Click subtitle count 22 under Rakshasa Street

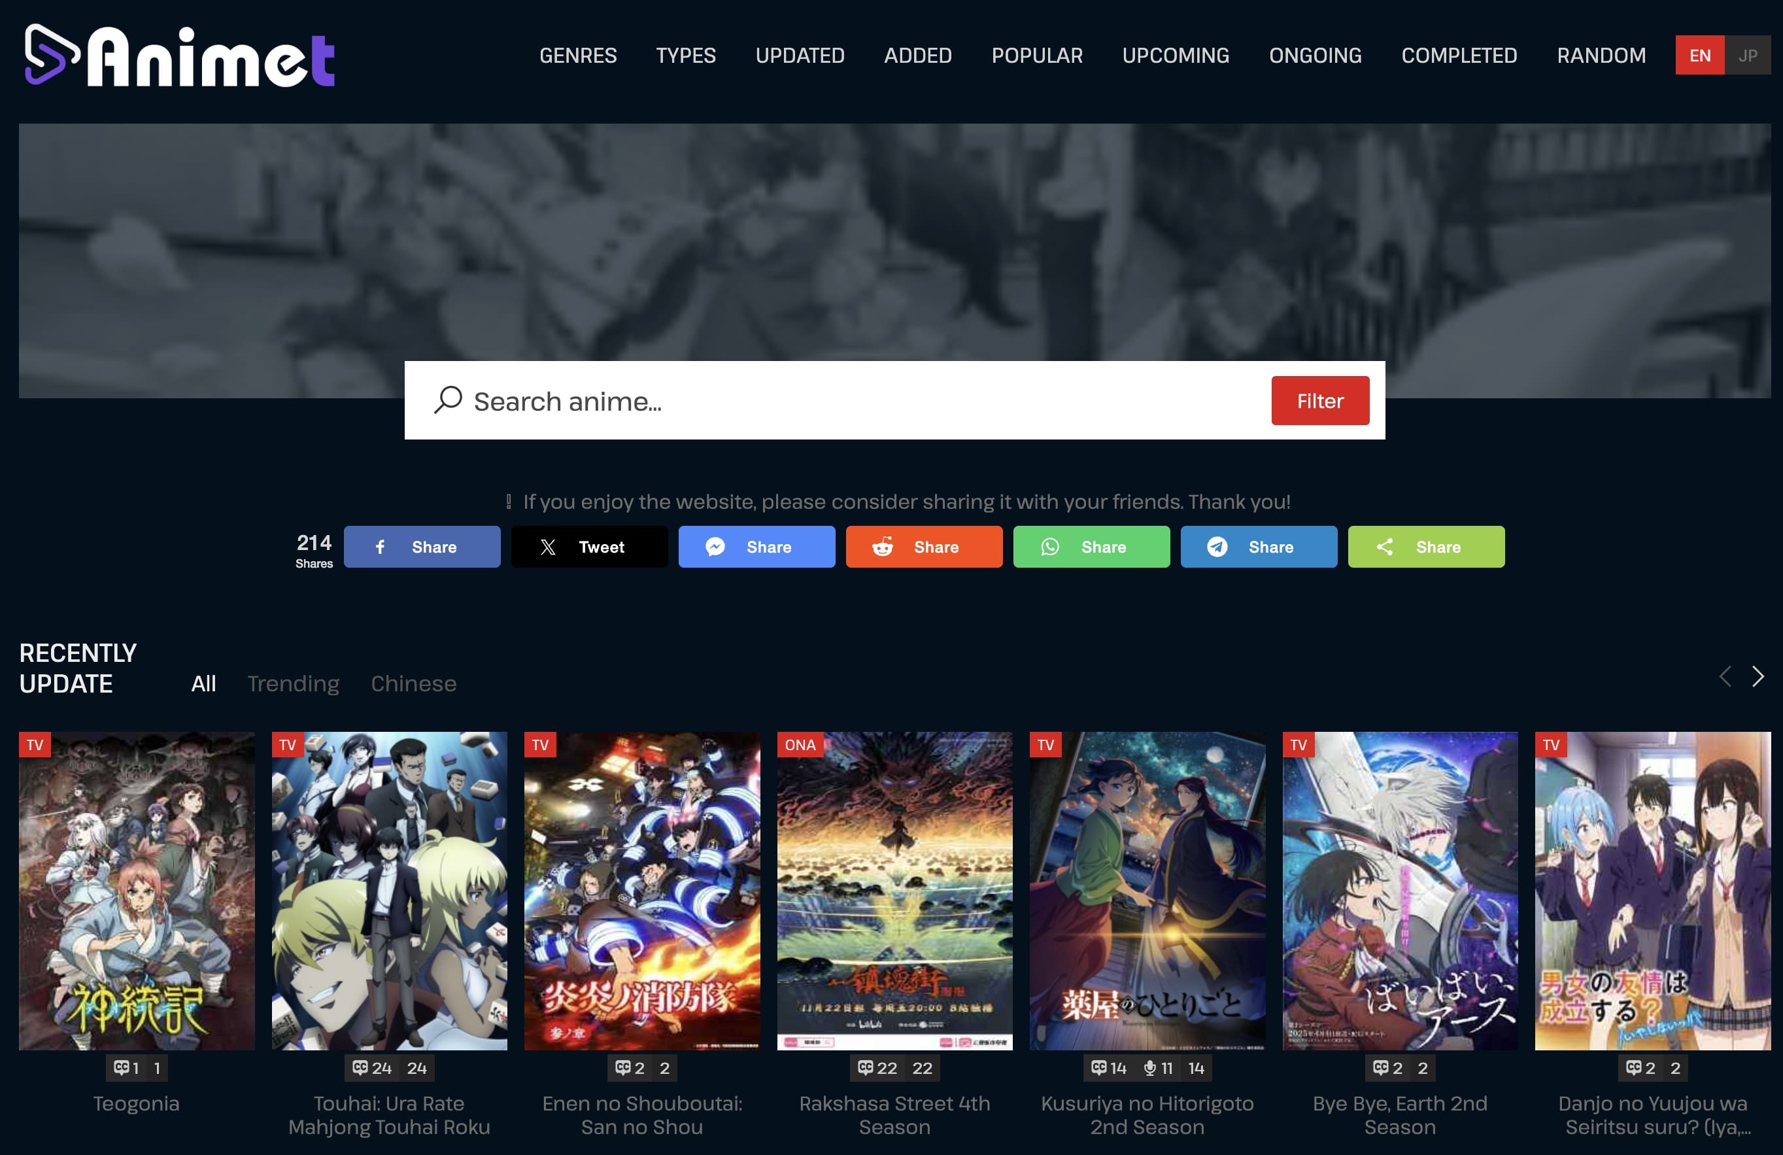(877, 1068)
